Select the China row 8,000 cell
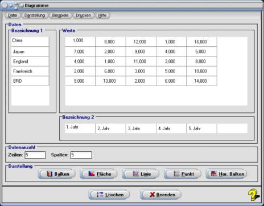The width and height of the screenshot is (264, 206). [110, 42]
